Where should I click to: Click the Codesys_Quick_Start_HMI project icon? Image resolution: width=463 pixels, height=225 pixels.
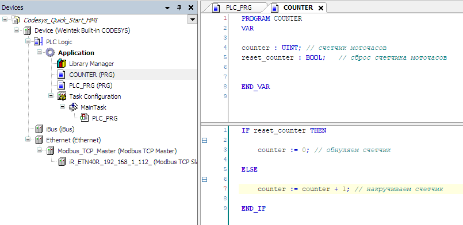coord(16,20)
